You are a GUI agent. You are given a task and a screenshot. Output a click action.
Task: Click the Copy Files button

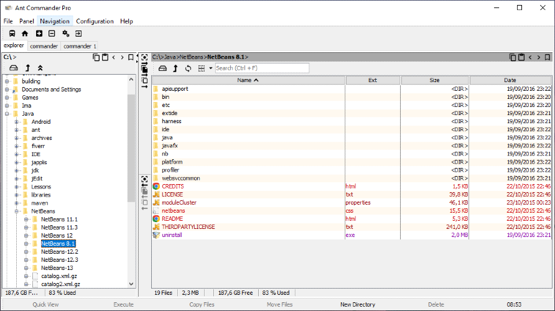202,304
